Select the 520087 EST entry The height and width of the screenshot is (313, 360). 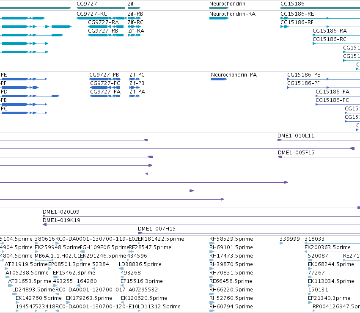click(x=318, y=256)
